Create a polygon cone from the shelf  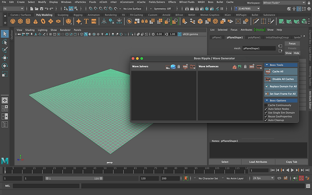(x=36, y=22)
